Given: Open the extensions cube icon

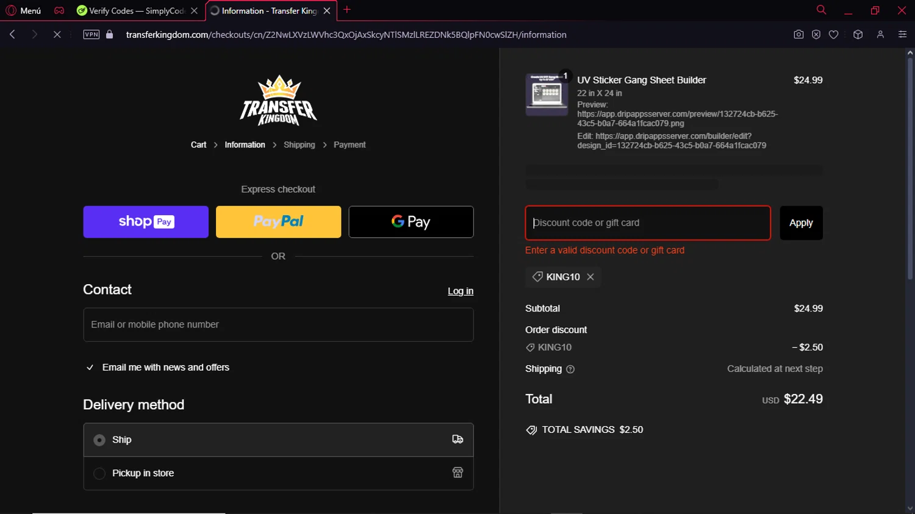Looking at the screenshot, I should click(x=858, y=35).
